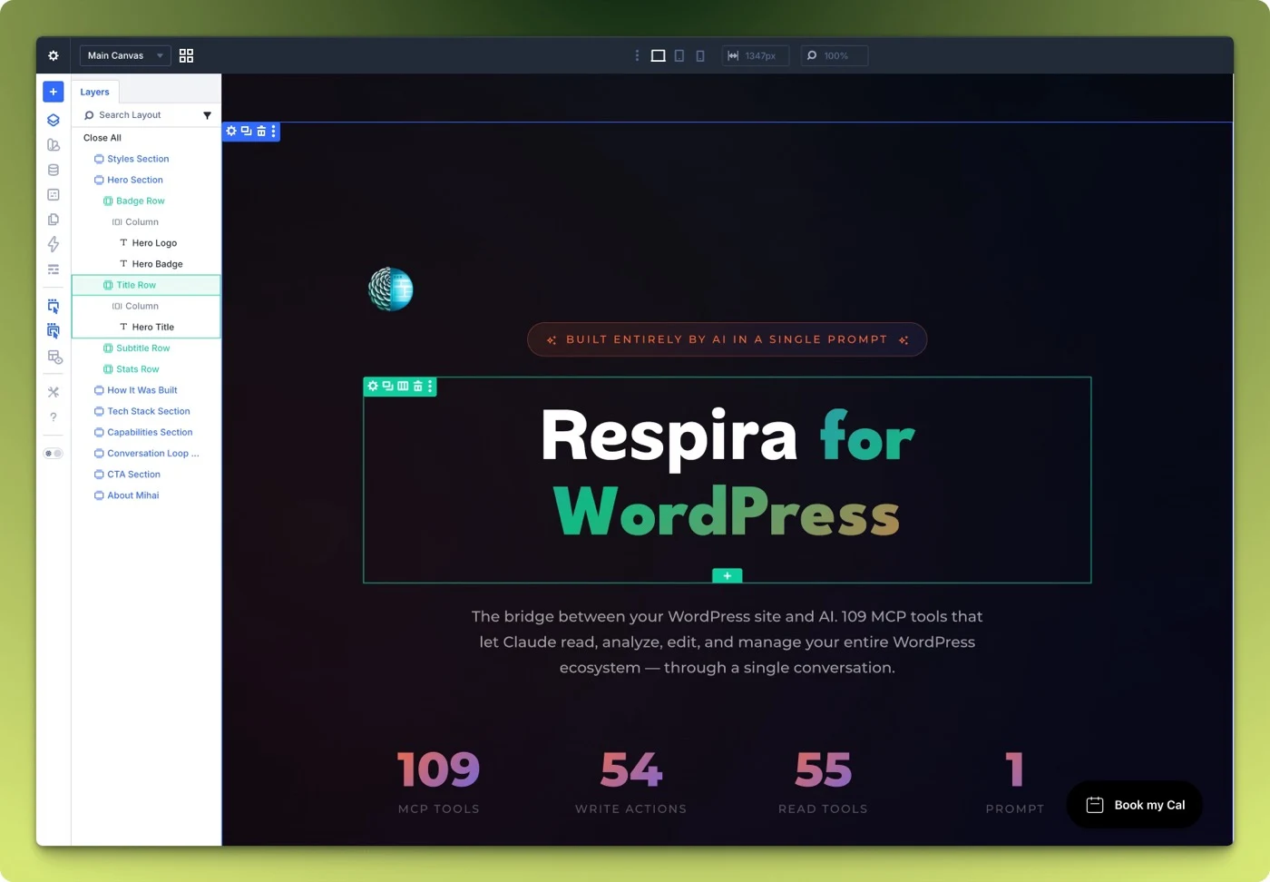Click the lightning bolt icon in the sidebar
1270x882 pixels.
point(53,244)
